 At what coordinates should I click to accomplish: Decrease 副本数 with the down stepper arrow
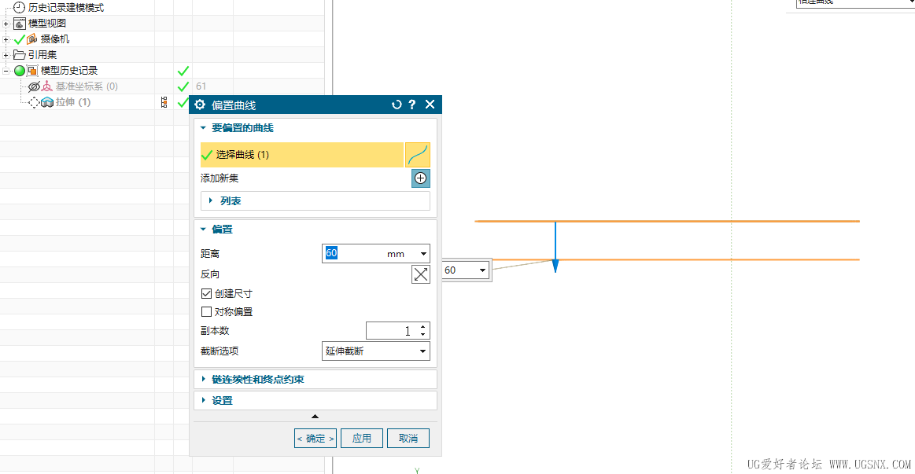pyautogui.click(x=423, y=335)
